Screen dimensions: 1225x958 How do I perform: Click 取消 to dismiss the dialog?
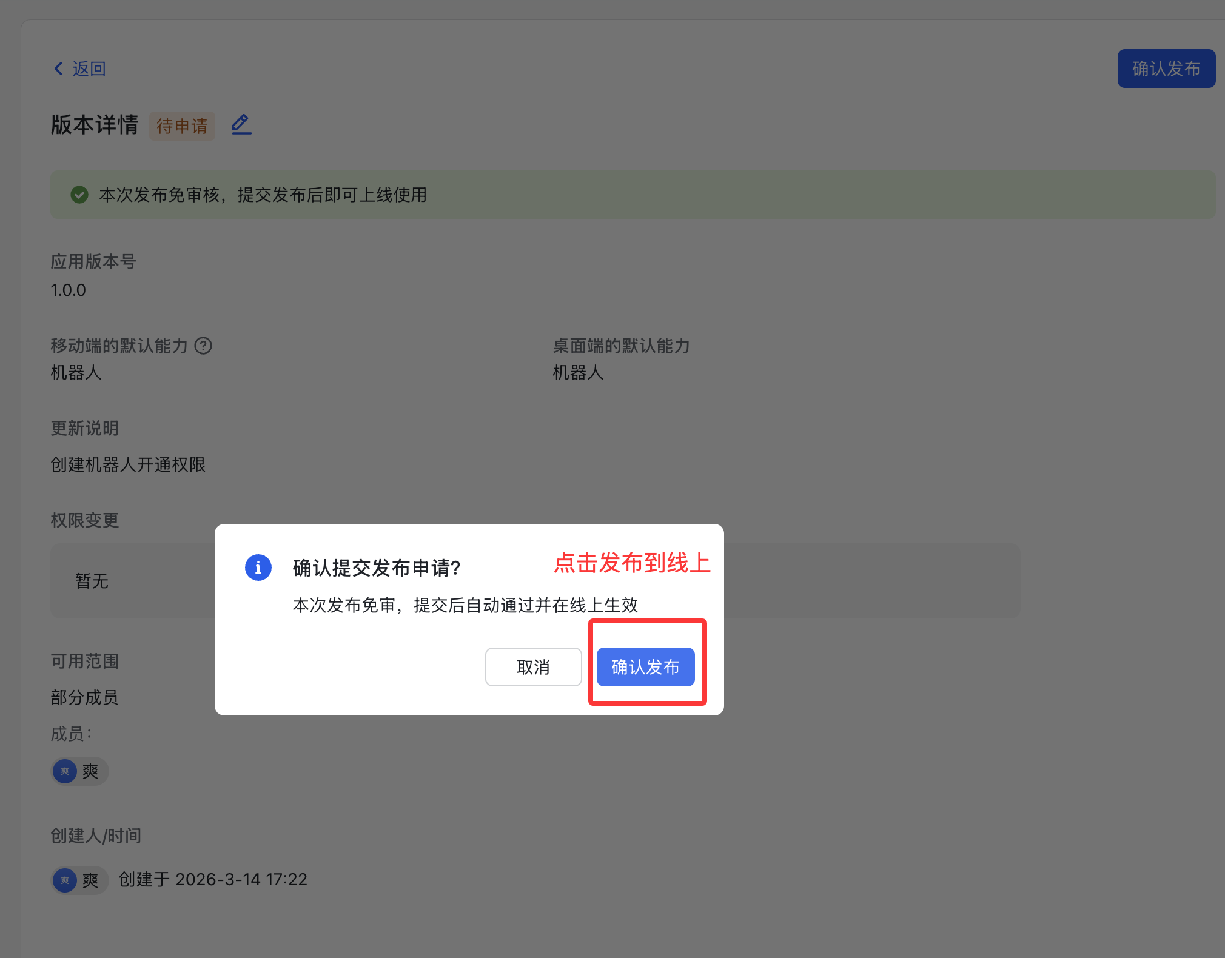click(x=533, y=666)
